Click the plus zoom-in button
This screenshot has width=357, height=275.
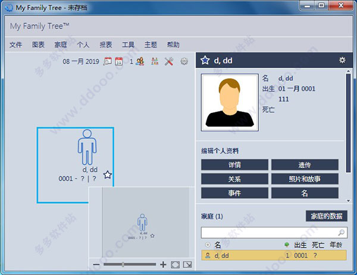(x=163, y=264)
